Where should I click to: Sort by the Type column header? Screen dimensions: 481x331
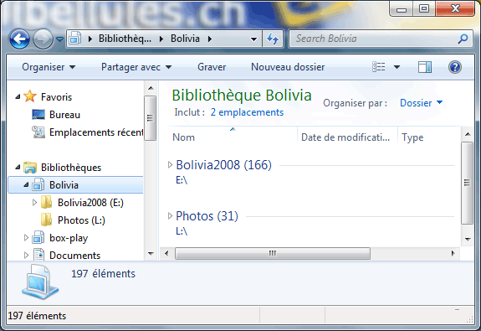pyautogui.click(x=412, y=137)
